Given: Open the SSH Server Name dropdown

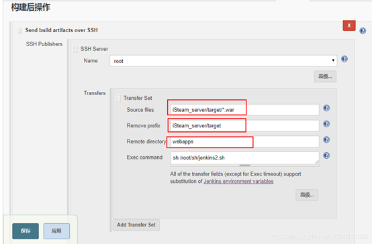Looking at the screenshot, I should (x=223, y=61).
